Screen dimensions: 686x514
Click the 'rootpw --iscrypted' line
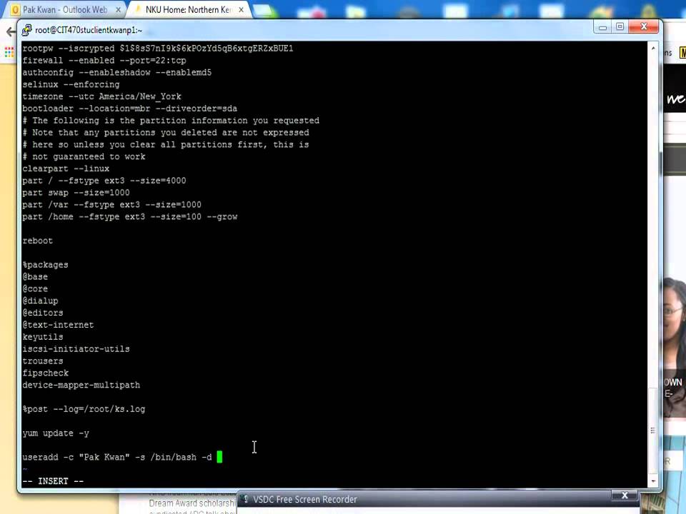pyautogui.click(x=157, y=49)
